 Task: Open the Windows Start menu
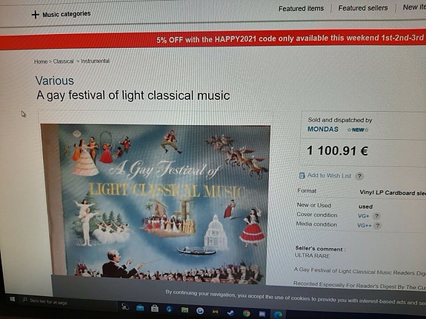pos(13,299)
